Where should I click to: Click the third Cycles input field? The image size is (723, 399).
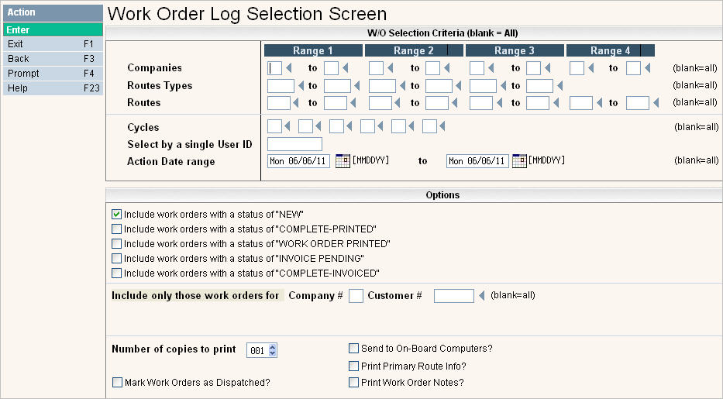336,126
